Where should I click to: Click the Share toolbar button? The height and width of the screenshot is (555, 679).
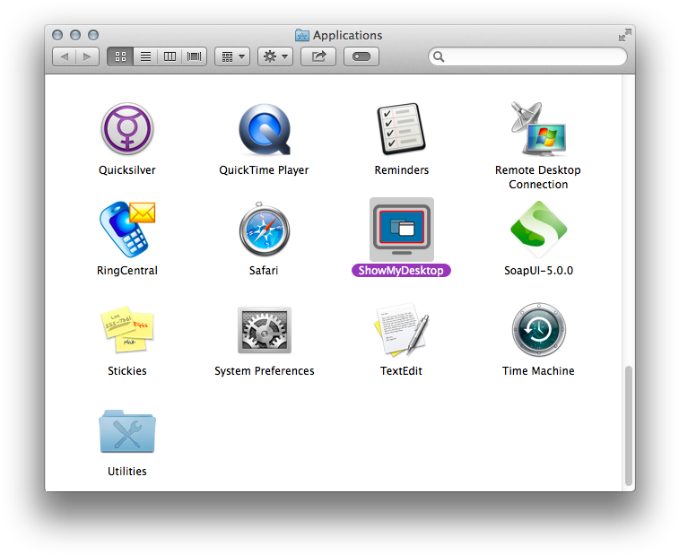[318, 56]
